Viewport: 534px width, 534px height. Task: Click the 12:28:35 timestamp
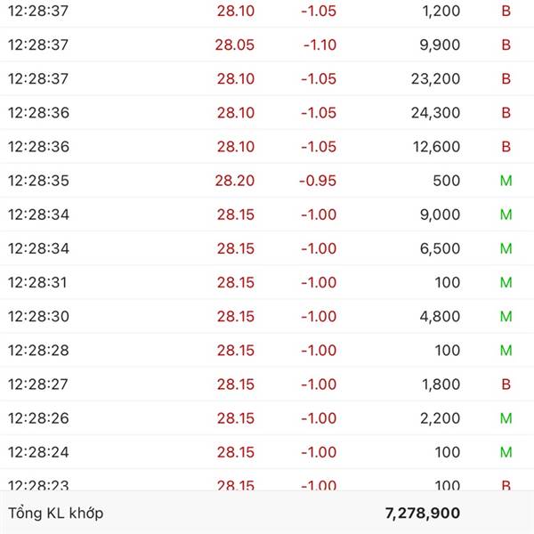point(38,181)
